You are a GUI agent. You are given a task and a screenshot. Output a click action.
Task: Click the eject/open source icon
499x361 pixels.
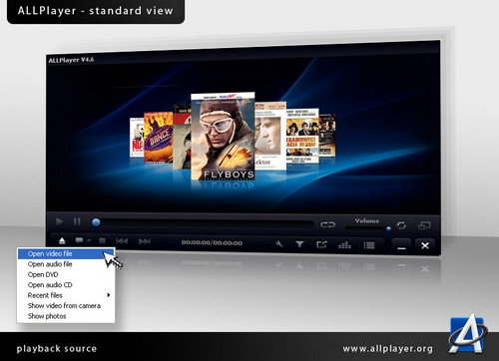point(62,241)
